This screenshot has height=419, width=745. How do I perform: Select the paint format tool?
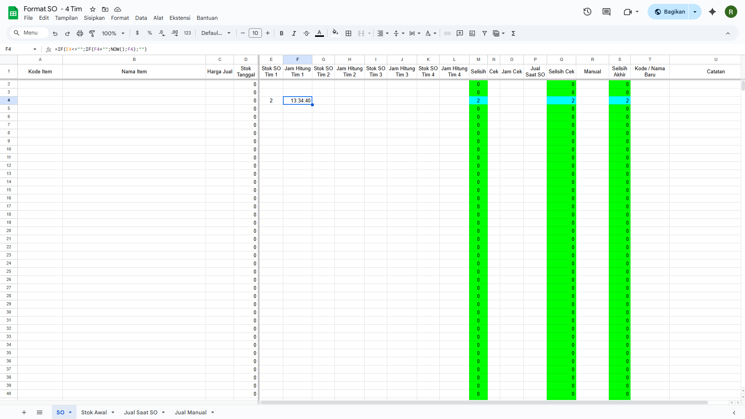[x=92, y=33]
